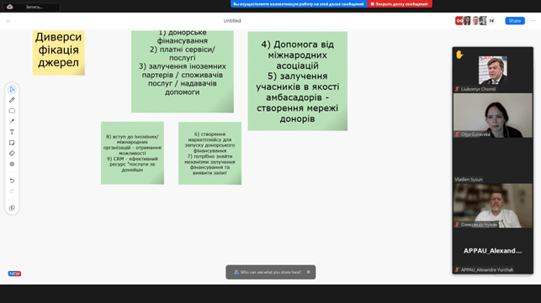The image size is (541, 303).
Task: Dismiss the who can see popup
Action: pyautogui.click(x=309, y=272)
